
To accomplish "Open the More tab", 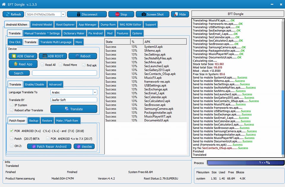I will tap(78, 42).
